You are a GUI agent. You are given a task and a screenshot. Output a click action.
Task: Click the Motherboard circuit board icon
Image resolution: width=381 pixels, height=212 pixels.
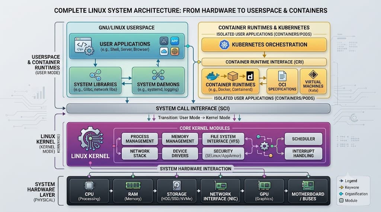308,186
